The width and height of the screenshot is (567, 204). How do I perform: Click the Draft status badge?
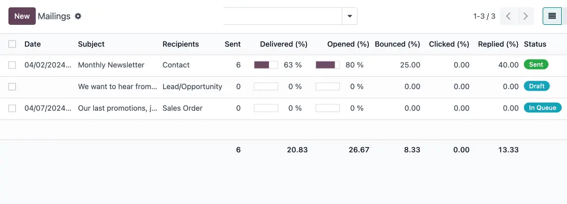coord(537,86)
